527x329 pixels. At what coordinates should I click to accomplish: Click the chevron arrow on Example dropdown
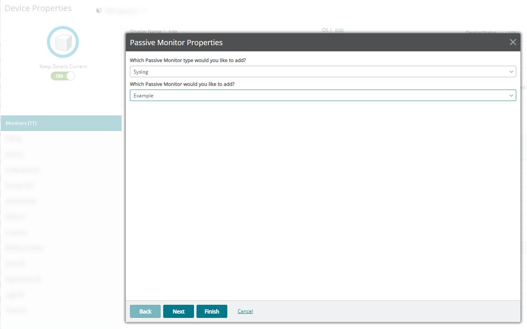coord(511,96)
